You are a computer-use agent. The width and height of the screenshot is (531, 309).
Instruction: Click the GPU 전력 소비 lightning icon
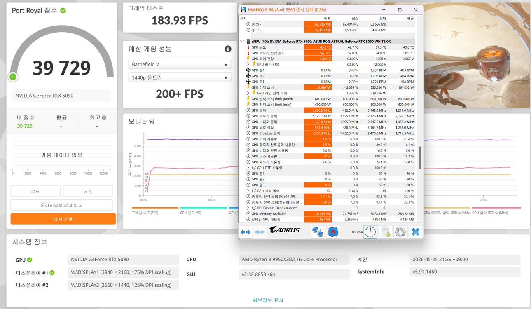click(x=248, y=87)
